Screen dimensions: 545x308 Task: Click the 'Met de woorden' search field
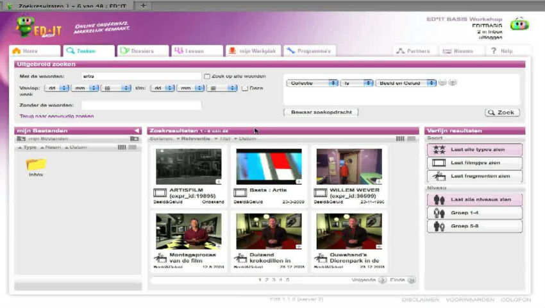pyautogui.click(x=141, y=76)
